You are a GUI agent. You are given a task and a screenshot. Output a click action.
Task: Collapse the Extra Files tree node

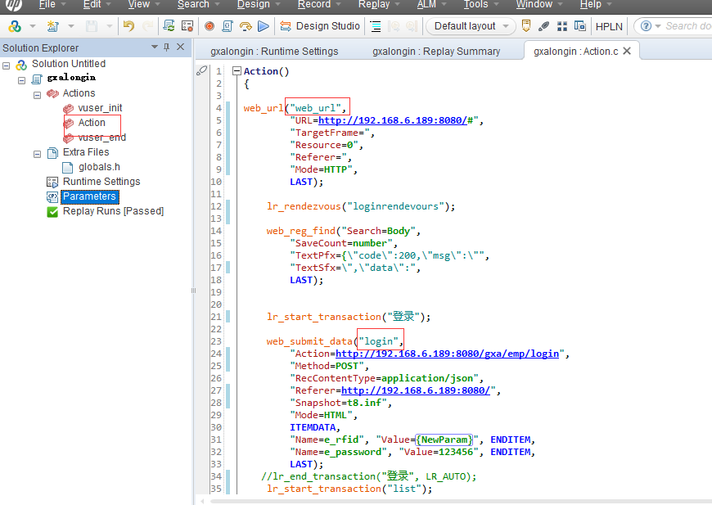pos(37,155)
